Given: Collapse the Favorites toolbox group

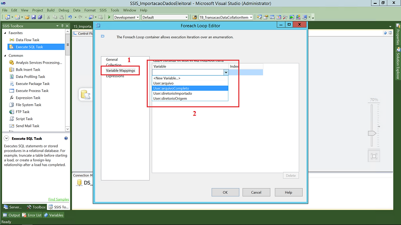Looking at the screenshot, I should (5, 33).
